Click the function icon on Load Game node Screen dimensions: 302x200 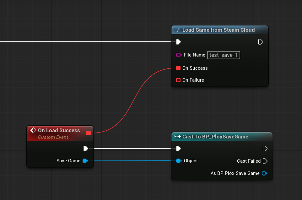click(x=178, y=30)
